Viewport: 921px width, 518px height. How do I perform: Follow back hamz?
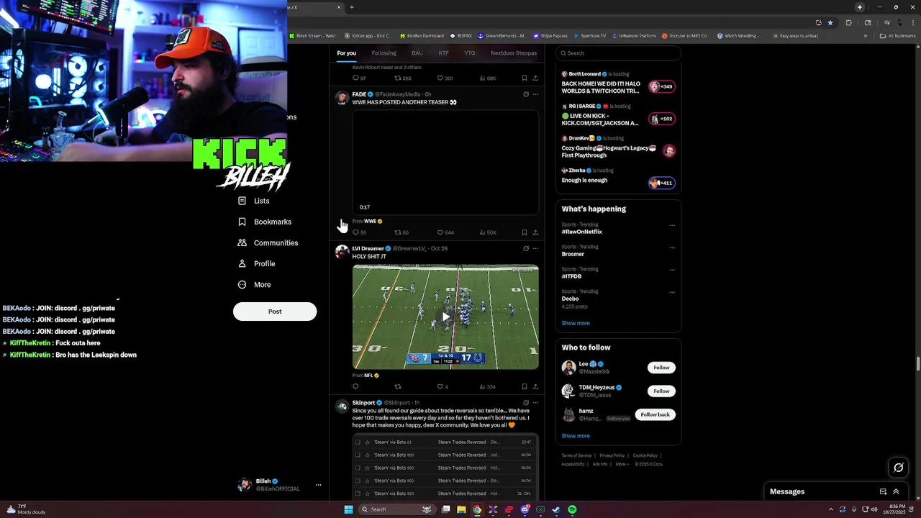[655, 414]
